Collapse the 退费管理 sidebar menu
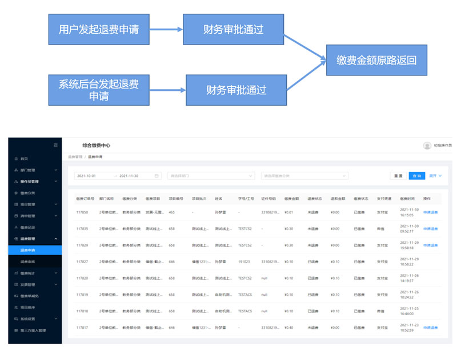Viewport: 457px width, 350px height. tap(55, 239)
